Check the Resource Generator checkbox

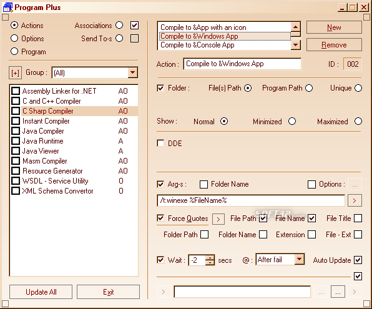[16, 171]
